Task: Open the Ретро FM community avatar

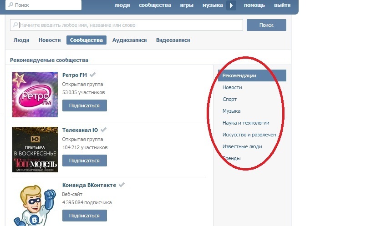Action: click(x=35, y=95)
